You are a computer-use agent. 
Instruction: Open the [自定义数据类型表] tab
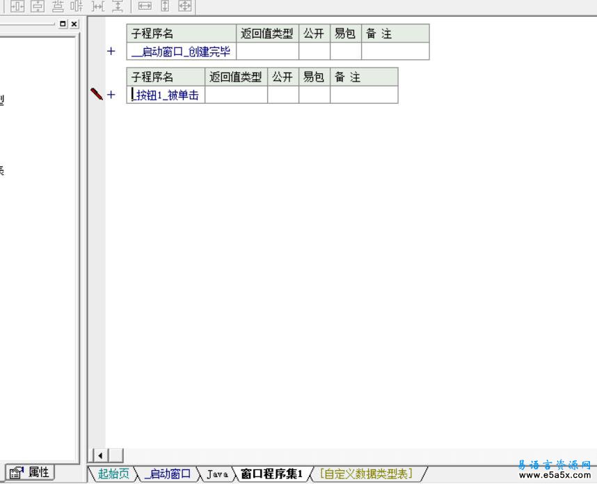(x=366, y=474)
